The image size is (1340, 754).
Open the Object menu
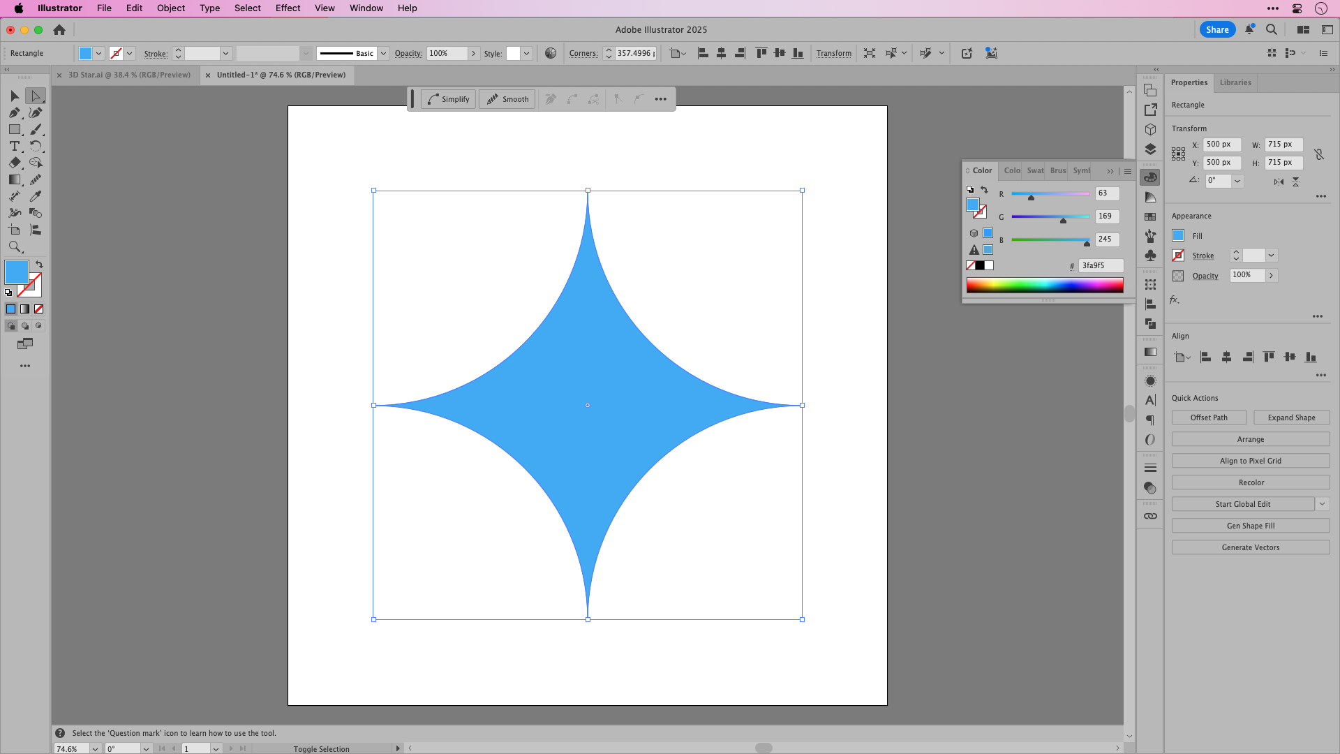coord(170,8)
